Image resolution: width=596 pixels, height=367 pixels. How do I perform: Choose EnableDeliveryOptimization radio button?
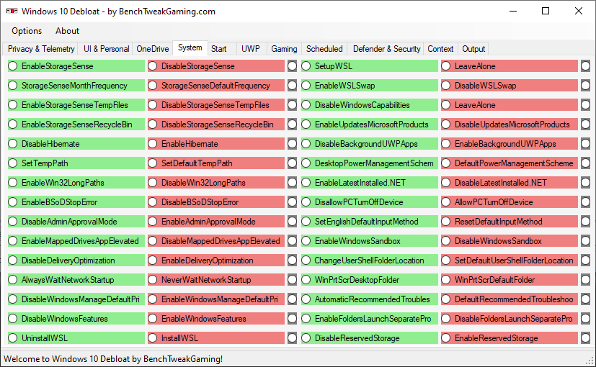(216, 260)
